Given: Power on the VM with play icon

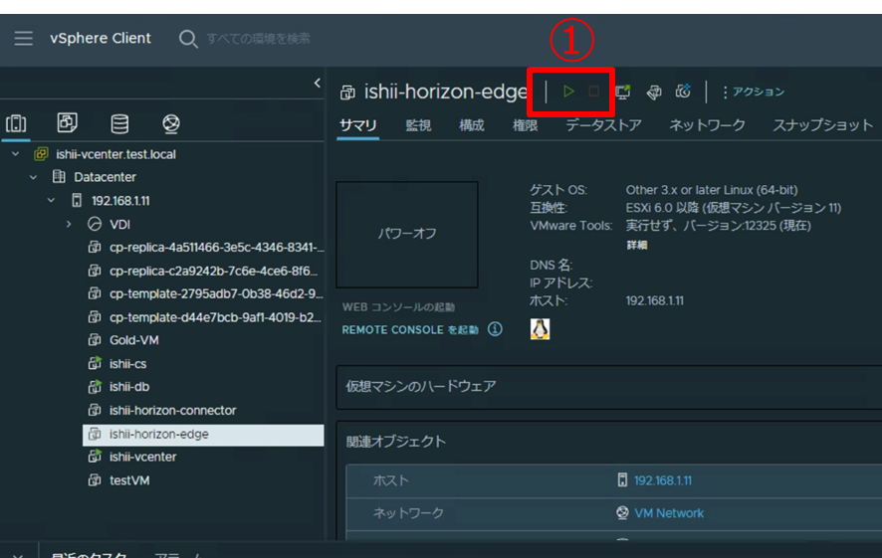Looking at the screenshot, I should pos(568,92).
